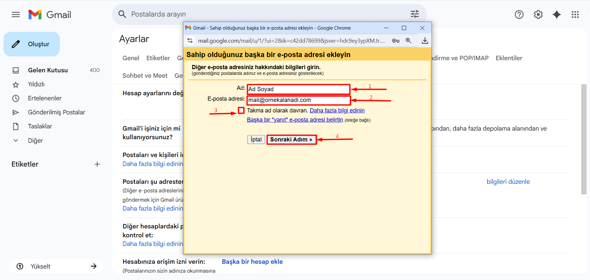The width and height of the screenshot is (590, 280).
Task: Click Başka bir "yanıt" e-posta adresi belirtin link
Action: [295, 120]
